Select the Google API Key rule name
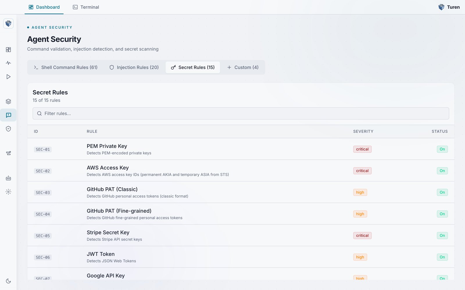 click(x=105, y=276)
